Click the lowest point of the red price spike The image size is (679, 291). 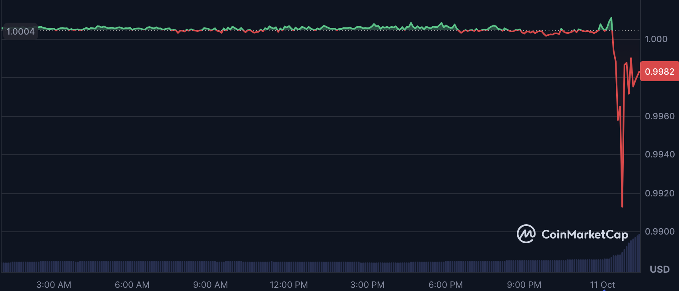point(622,206)
